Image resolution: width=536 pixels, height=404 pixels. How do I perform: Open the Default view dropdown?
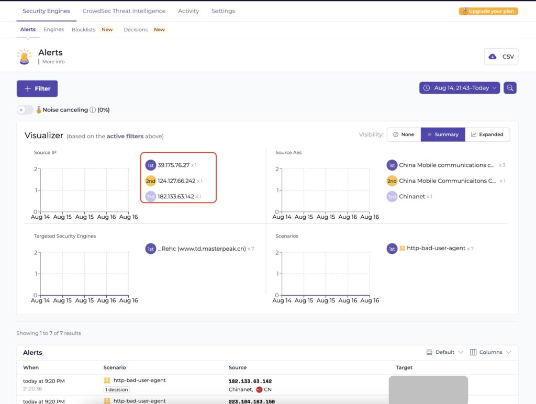coord(445,352)
